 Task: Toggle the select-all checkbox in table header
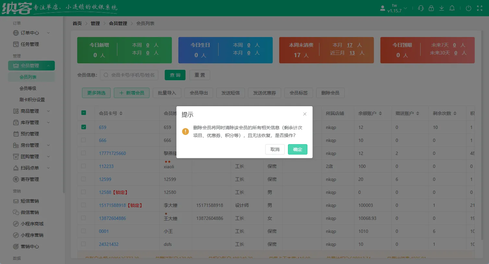pos(84,113)
